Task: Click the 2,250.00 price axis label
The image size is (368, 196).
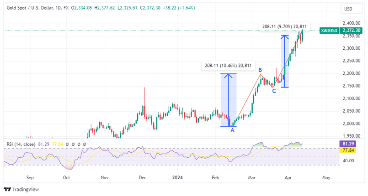Action: click(352, 61)
